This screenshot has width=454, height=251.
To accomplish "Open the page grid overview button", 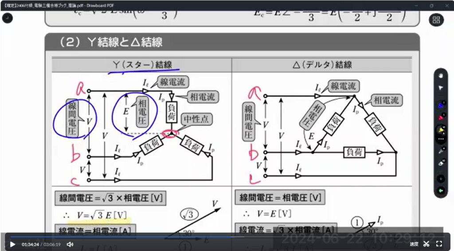I will pyautogui.click(x=437, y=20).
